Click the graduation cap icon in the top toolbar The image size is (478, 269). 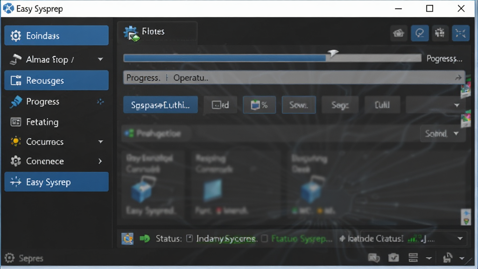point(399,33)
